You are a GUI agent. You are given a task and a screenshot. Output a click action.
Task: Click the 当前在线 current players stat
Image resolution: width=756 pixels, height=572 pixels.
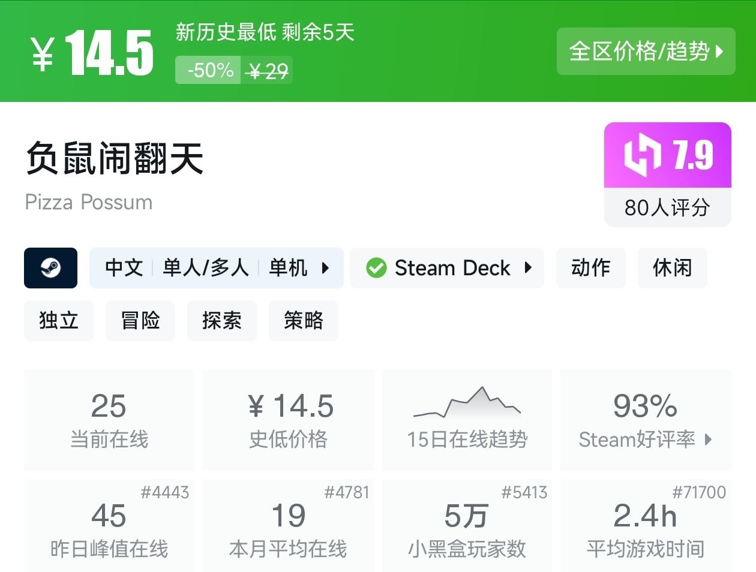[109, 420]
